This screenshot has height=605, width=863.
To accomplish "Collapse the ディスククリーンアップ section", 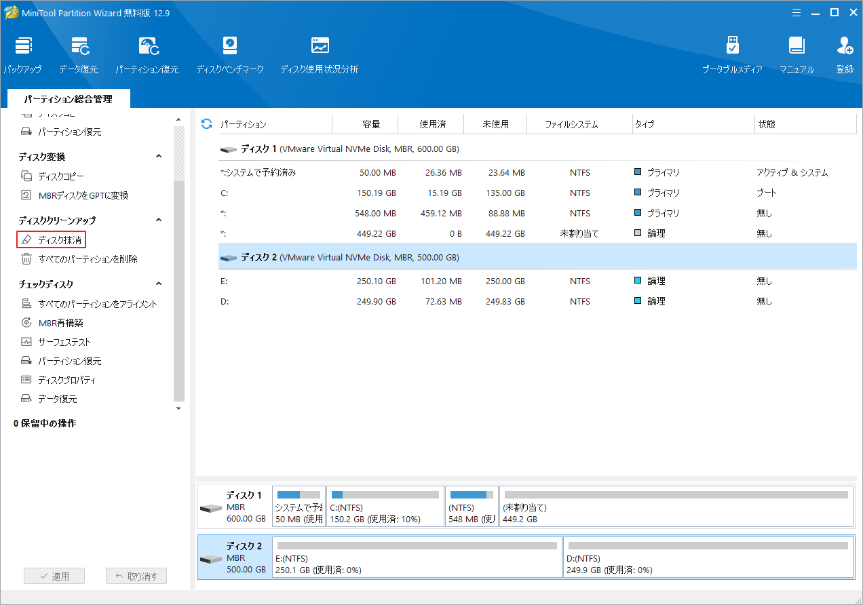I will pos(159,220).
